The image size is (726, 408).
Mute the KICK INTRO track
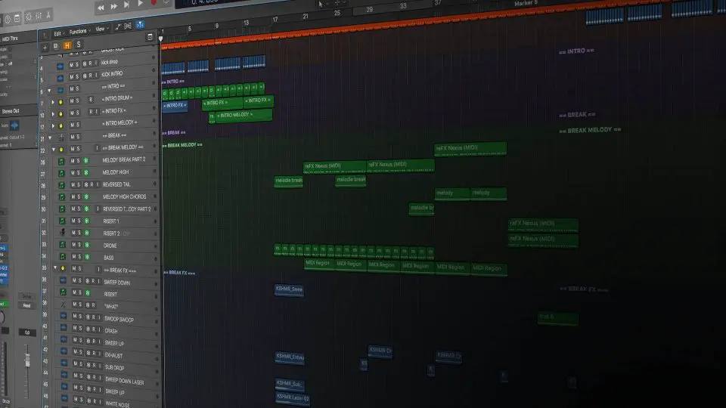(71, 77)
